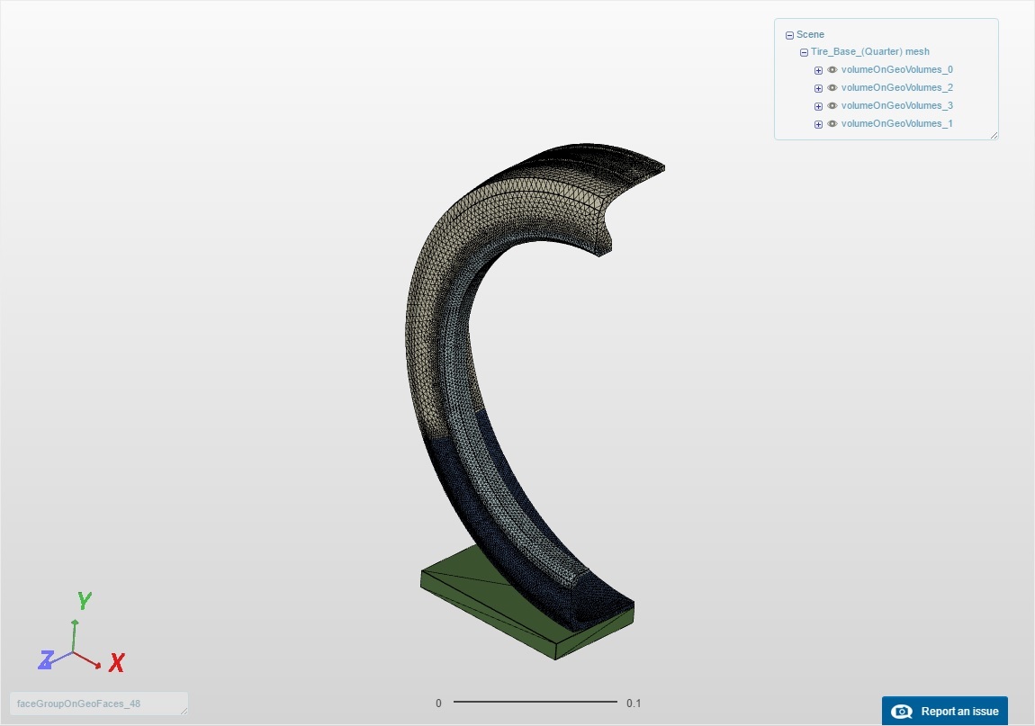Screen dimensions: 1035x726
Task: Select the Tire_Base_(Quarter) mesh item
Action: pos(870,51)
